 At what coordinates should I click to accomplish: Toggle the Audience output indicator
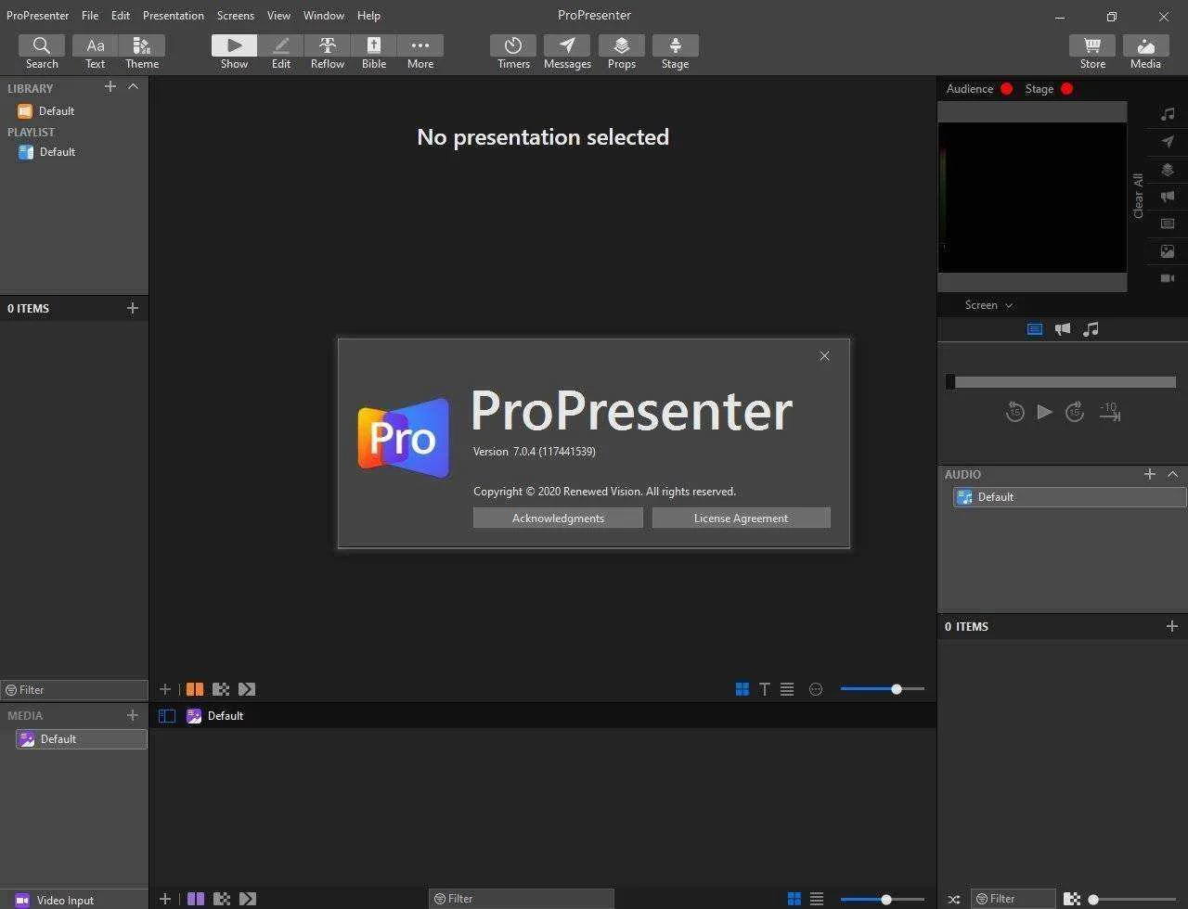(x=1006, y=89)
